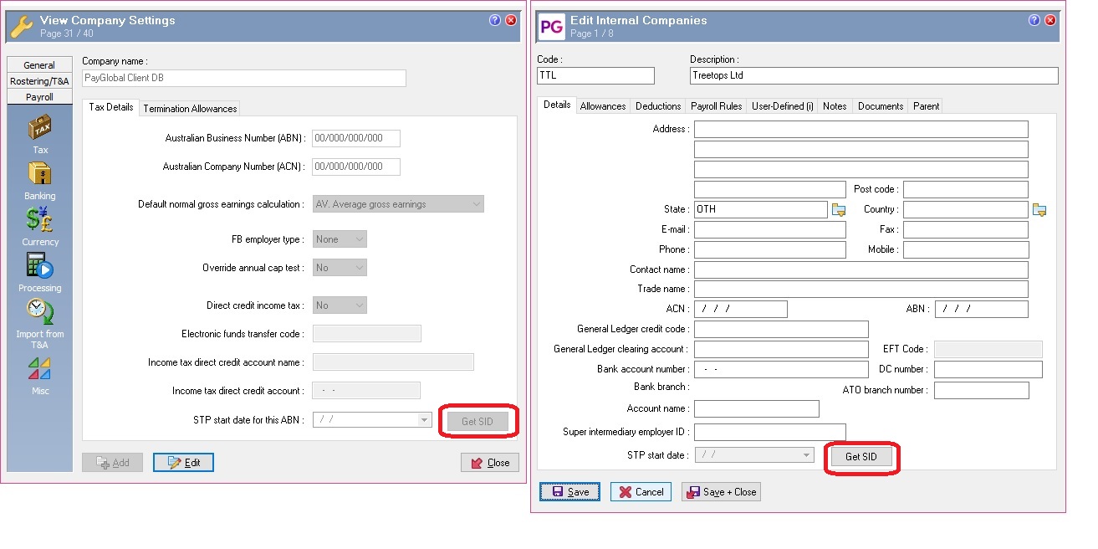The image size is (1098, 549).
Task: Click the PG logo icon
Action: [551, 27]
